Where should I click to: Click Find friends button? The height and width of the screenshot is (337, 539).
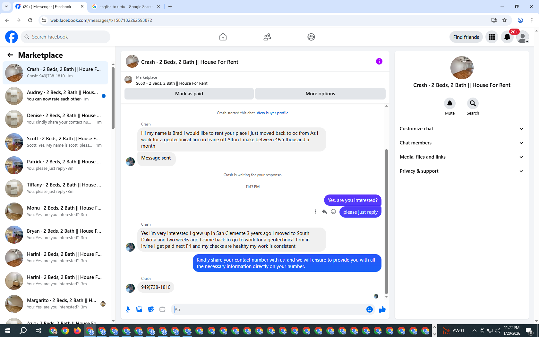pos(466,37)
